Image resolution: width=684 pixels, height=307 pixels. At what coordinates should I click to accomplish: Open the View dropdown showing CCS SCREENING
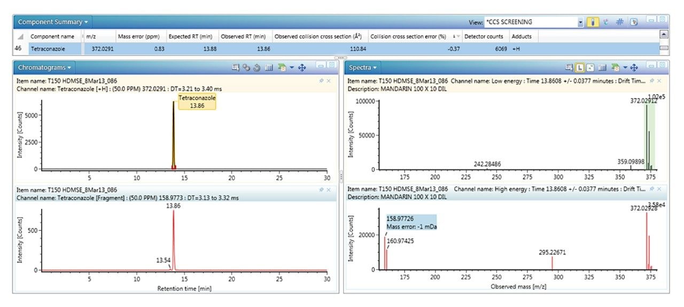click(x=580, y=22)
